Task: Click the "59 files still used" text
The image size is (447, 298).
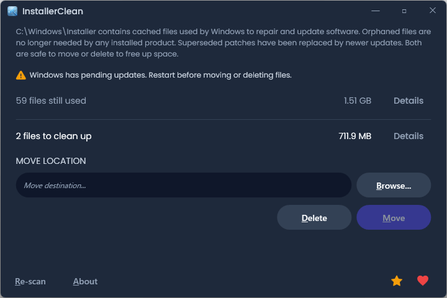Action: pos(51,101)
